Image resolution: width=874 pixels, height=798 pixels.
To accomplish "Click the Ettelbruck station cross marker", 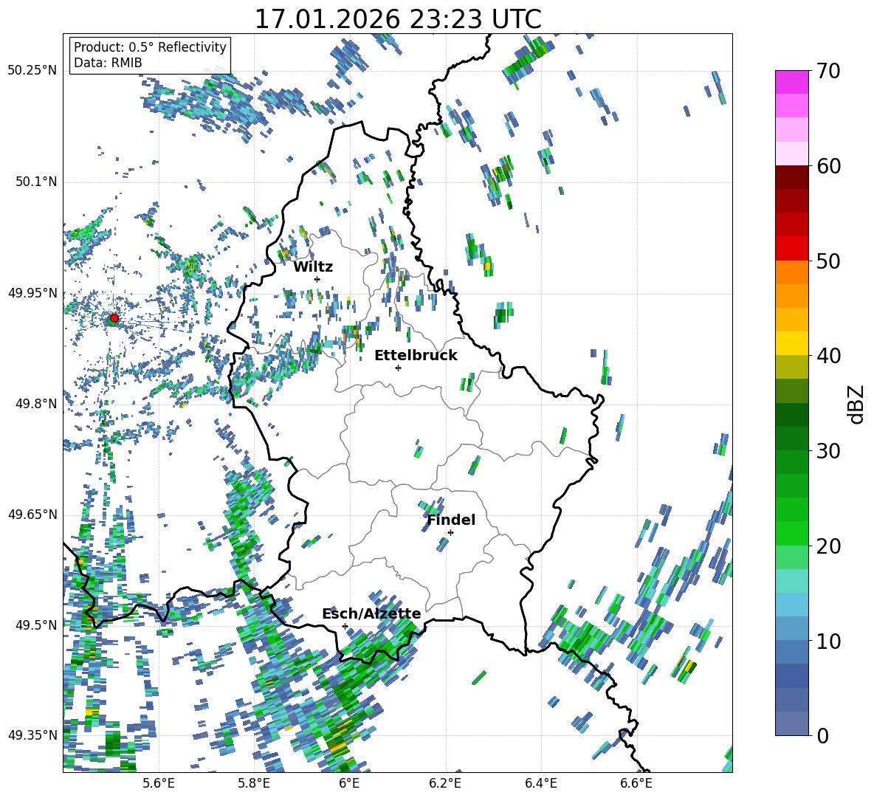I will coord(398,368).
